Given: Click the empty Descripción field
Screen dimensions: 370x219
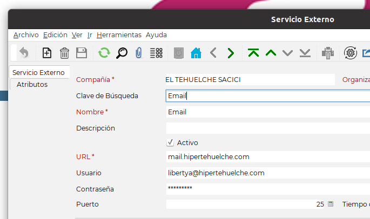Looking at the screenshot, I should (x=268, y=128).
